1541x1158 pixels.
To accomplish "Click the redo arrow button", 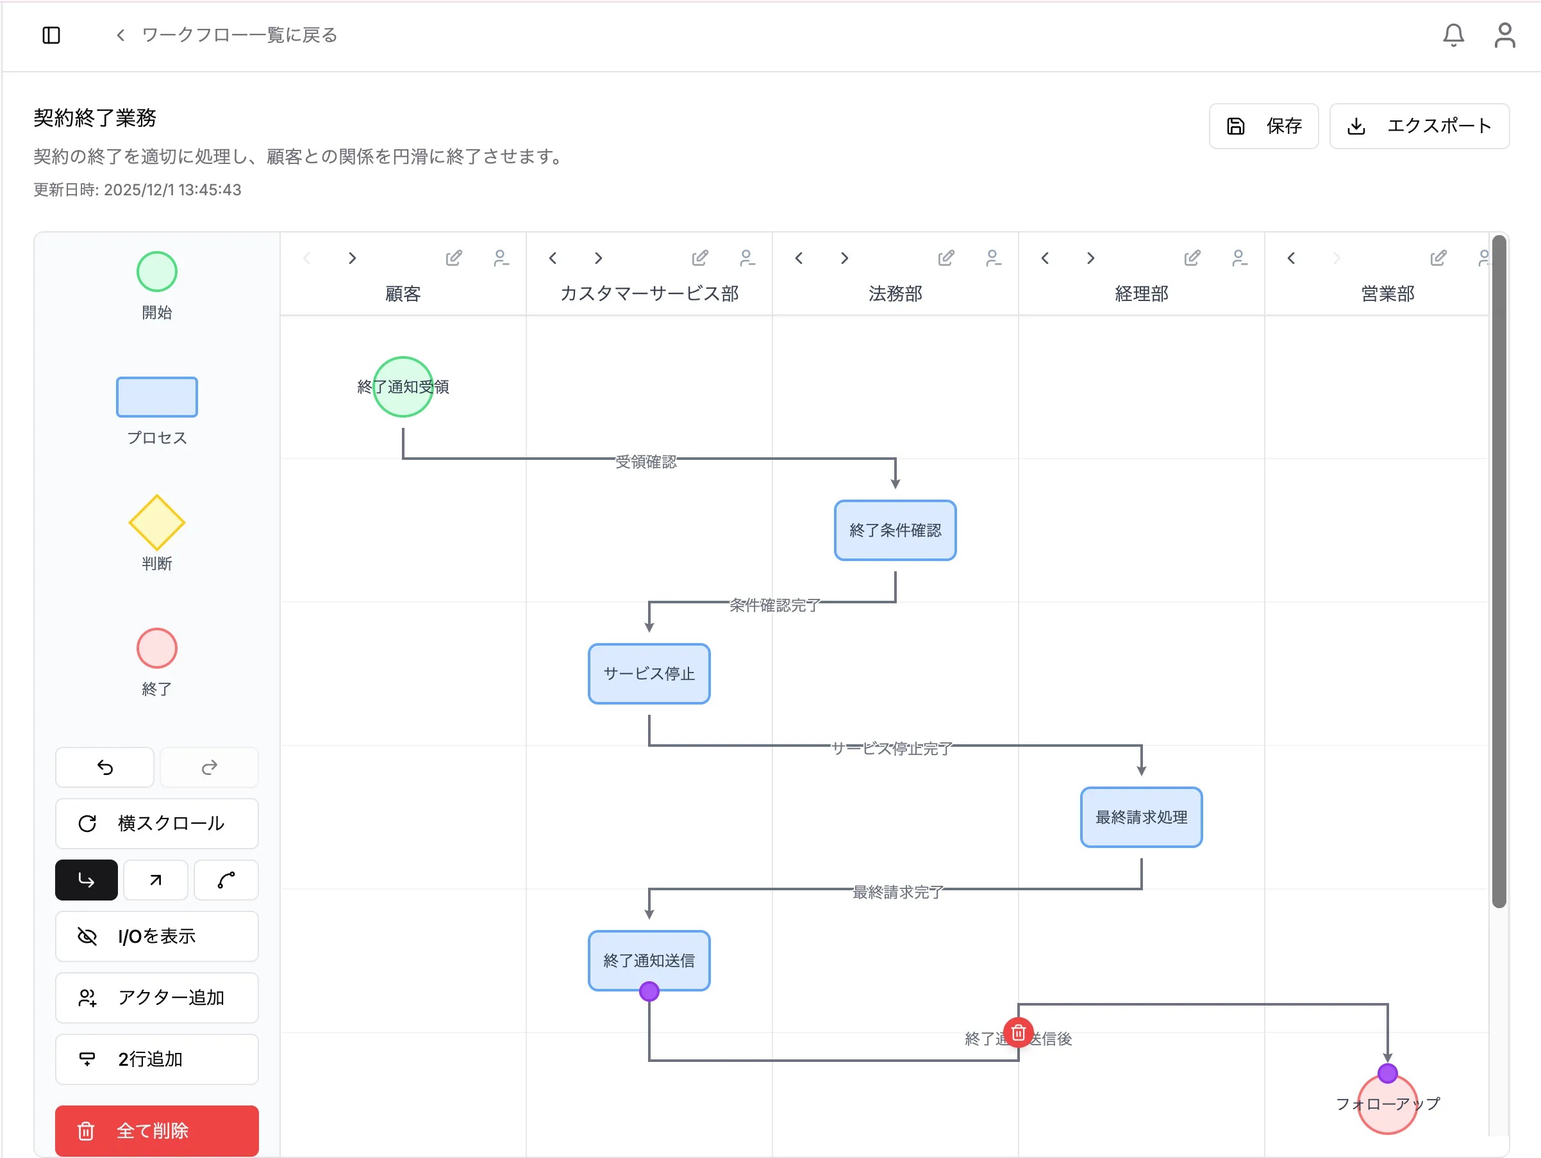I will [209, 767].
